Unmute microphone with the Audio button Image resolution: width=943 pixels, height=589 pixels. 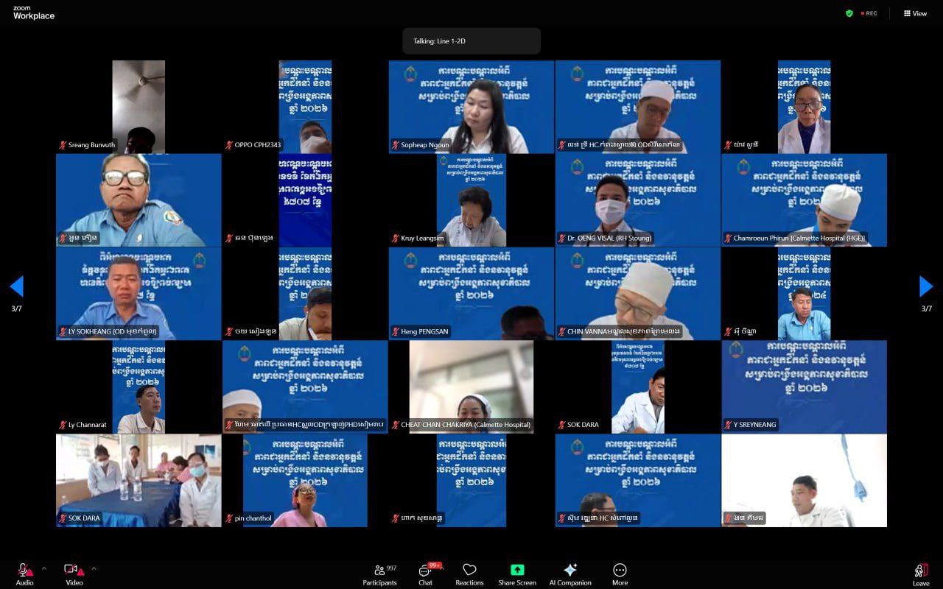click(24, 572)
